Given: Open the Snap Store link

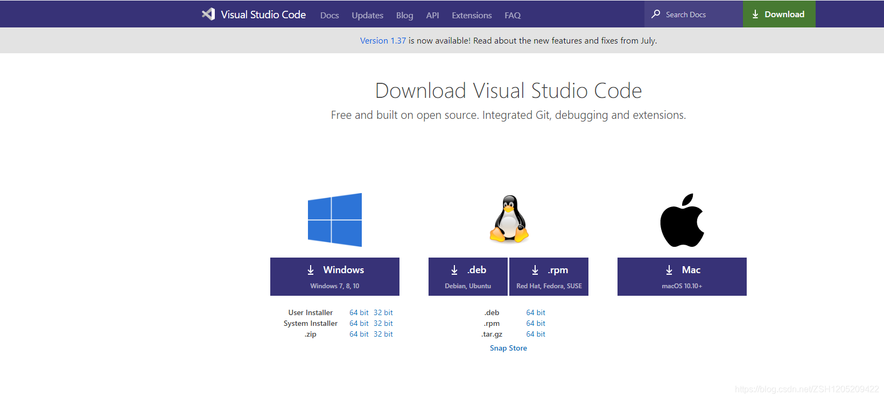Looking at the screenshot, I should pyautogui.click(x=508, y=348).
